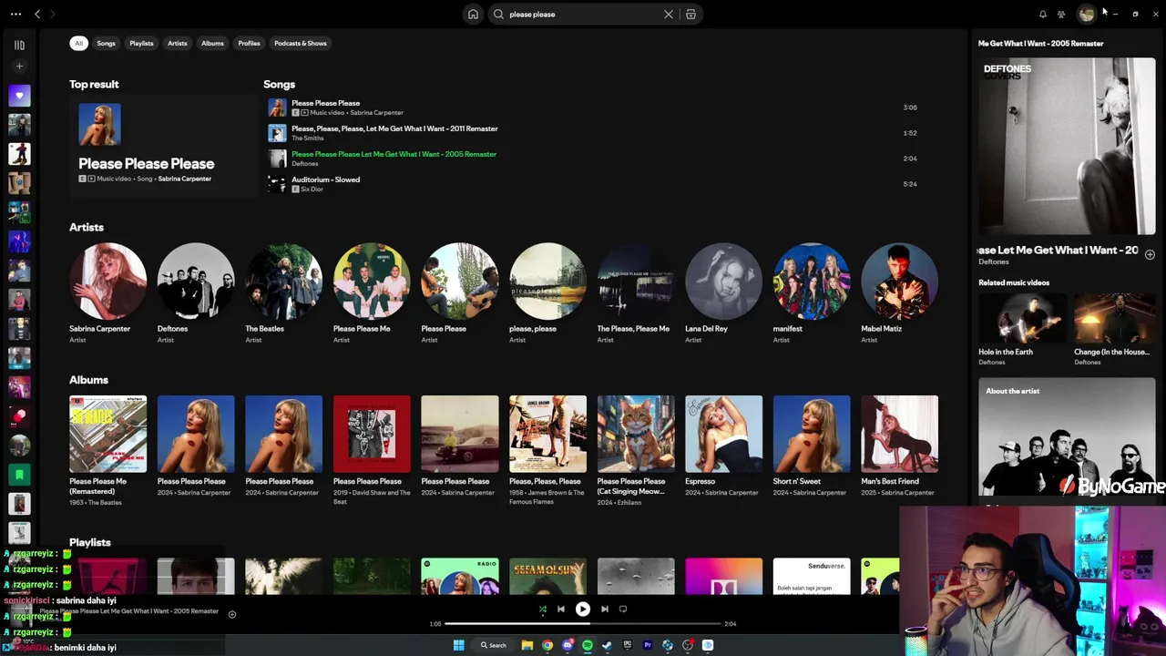Select the Profiles filter chip
1166x656 pixels.
(x=249, y=44)
